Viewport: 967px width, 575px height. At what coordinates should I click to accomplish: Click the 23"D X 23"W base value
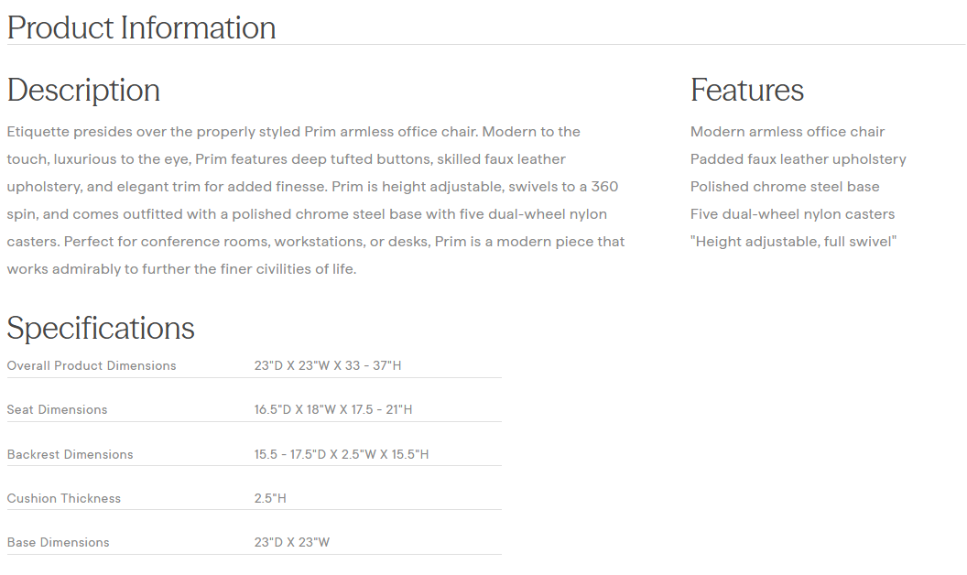coord(292,542)
